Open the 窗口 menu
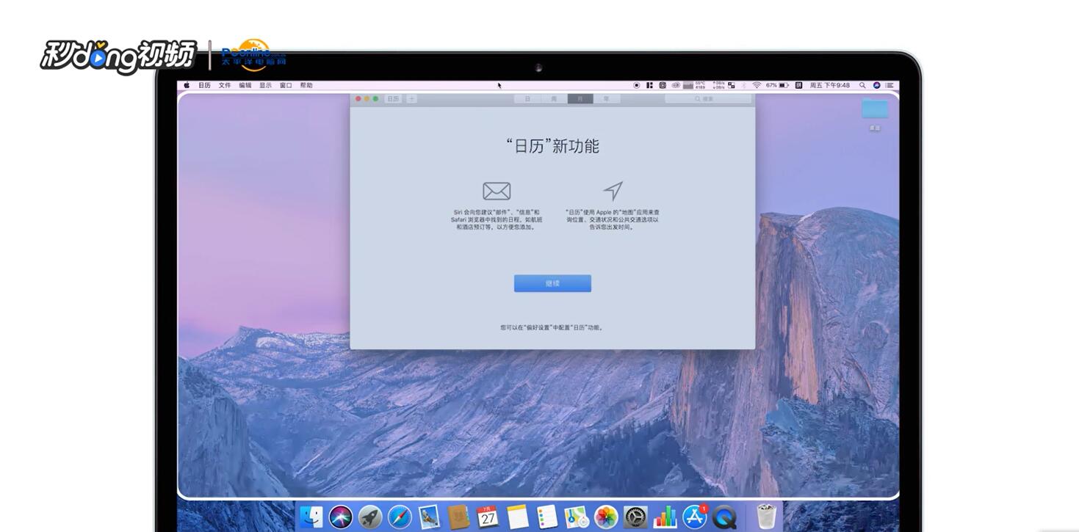The image size is (1079, 532). click(x=286, y=85)
